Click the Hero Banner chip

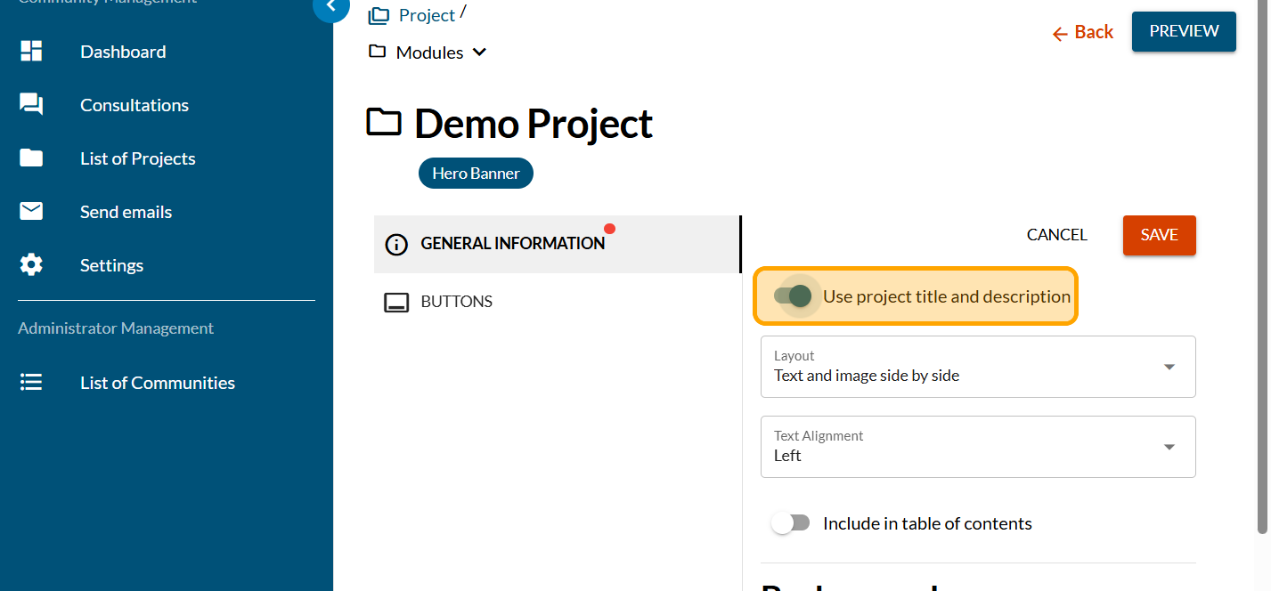pos(476,174)
